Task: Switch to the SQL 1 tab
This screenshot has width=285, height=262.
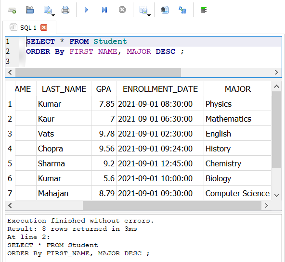Action: tap(28, 28)
